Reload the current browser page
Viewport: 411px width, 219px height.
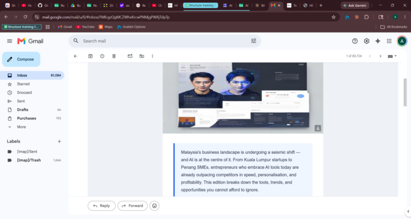(x=25, y=17)
